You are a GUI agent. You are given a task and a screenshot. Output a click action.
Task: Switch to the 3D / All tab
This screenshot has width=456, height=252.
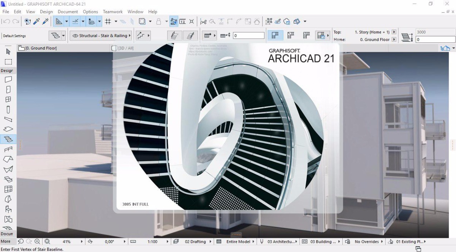click(x=125, y=48)
